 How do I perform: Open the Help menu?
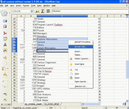coord(54,6)
